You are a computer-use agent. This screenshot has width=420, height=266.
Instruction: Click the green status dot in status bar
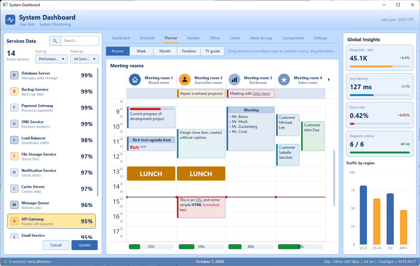click(5, 262)
